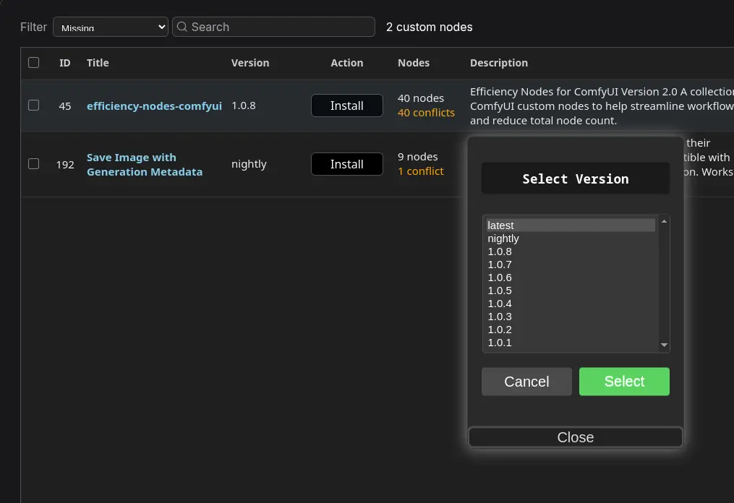Image resolution: width=734 pixels, height=503 pixels.
Task: Pick version 1.0.8 from the list
Action: click(570, 252)
